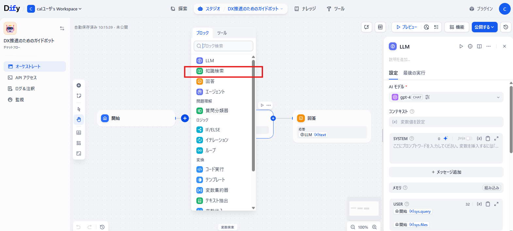The image size is (513, 231).
Task: Export image from canvas toolbar
Action: 79,133
